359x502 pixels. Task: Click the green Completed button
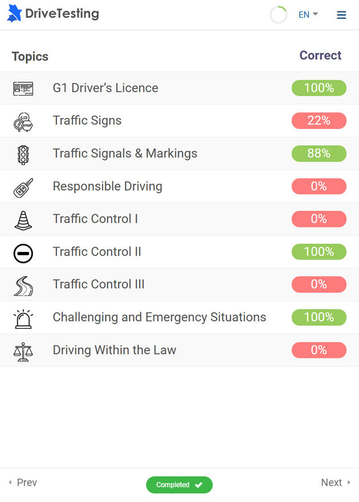coord(179,485)
